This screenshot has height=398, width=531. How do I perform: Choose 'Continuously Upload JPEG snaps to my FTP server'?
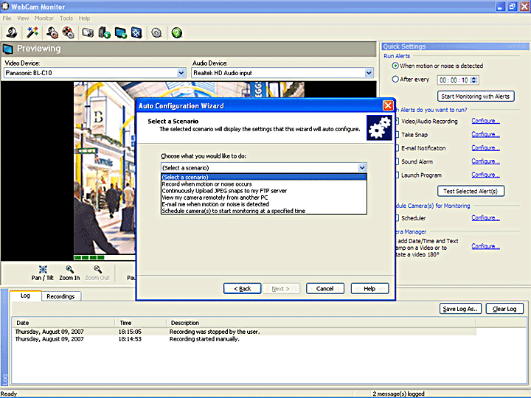coord(264,191)
